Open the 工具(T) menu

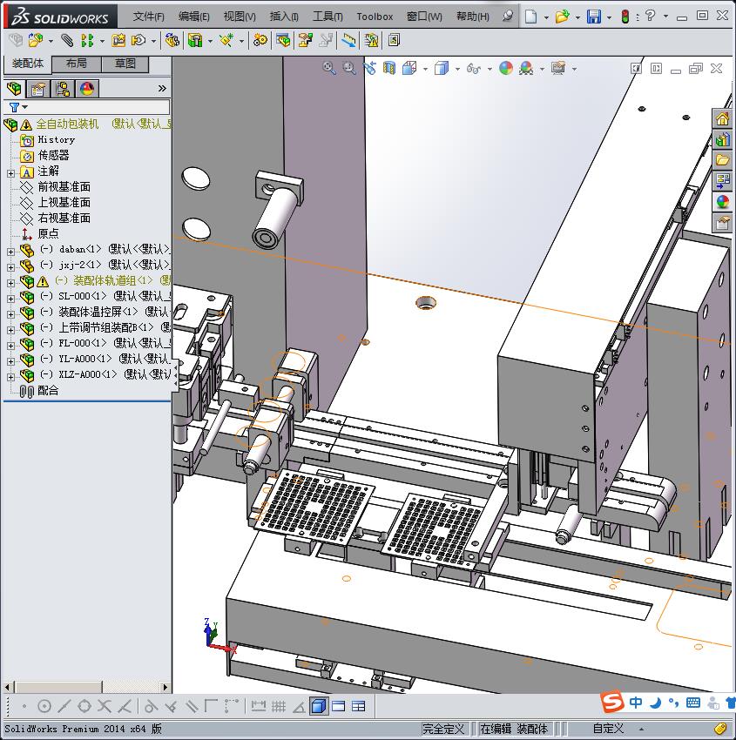tap(327, 17)
